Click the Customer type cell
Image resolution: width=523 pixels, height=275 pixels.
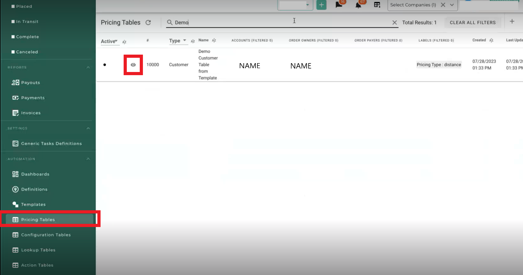pyautogui.click(x=179, y=65)
